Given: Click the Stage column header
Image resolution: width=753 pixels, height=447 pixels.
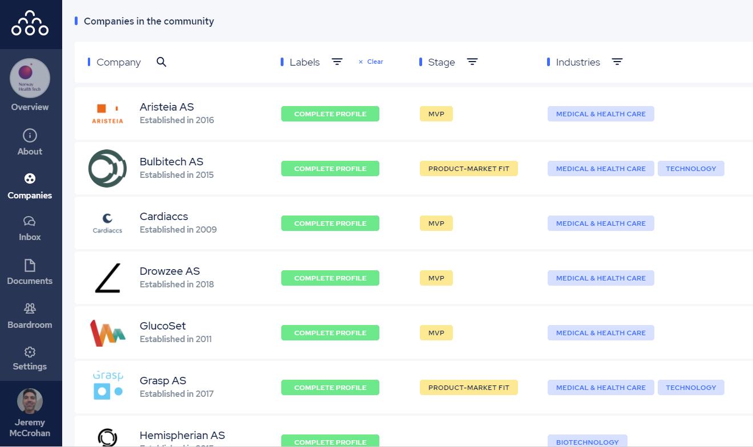Looking at the screenshot, I should click(442, 62).
